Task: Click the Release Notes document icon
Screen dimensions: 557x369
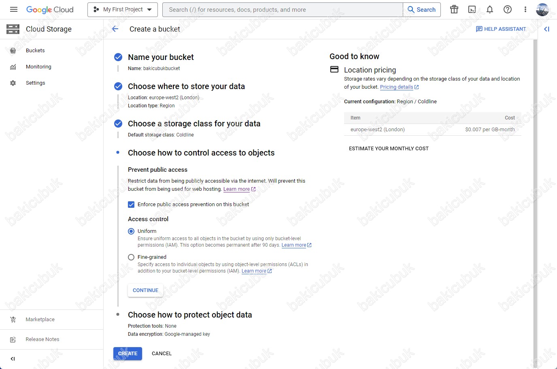Action: [13, 339]
